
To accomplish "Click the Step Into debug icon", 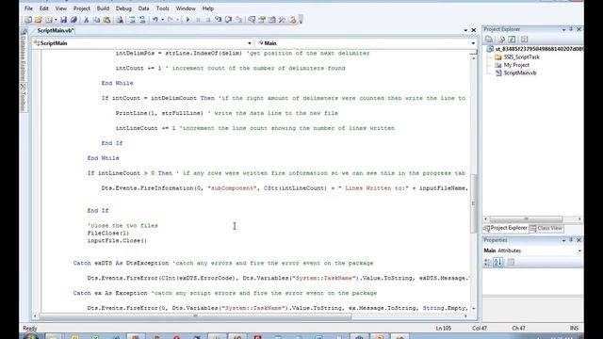I will tap(218, 20).
